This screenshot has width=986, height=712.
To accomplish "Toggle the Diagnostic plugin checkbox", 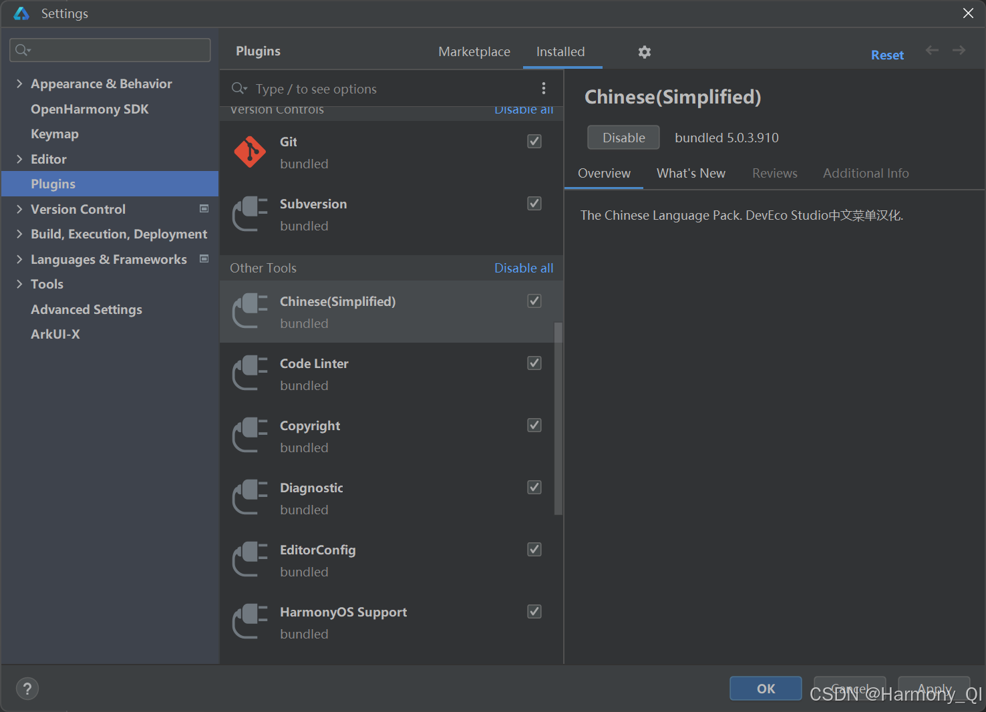I will click(x=534, y=487).
